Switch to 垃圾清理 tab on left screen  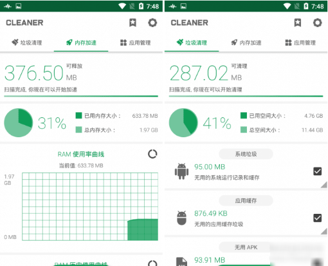tap(27, 43)
